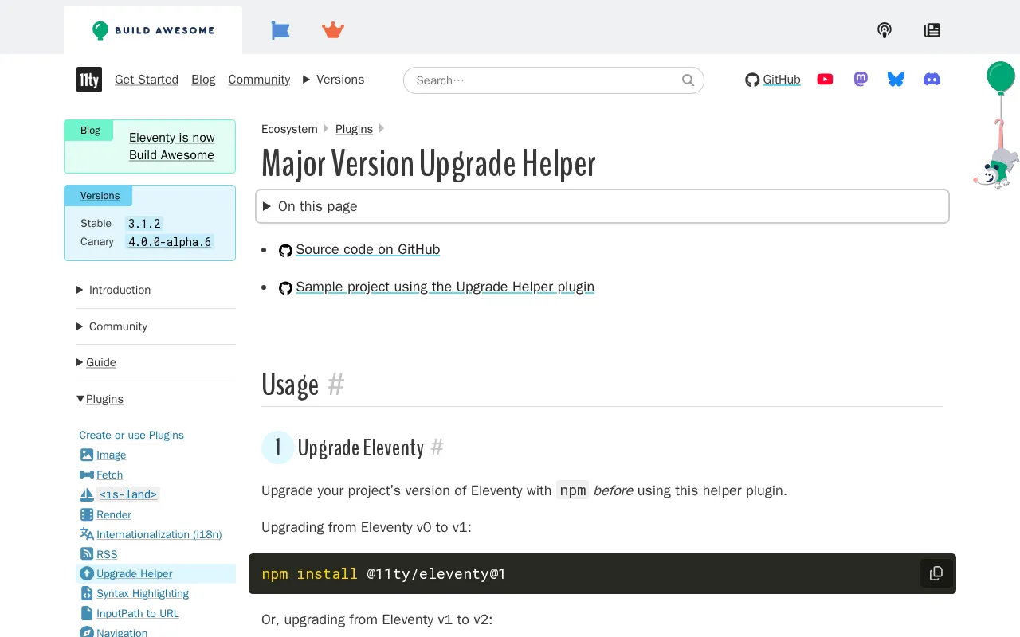This screenshot has width=1020, height=637.
Task: Go to the 11ty home logo
Action: (89, 80)
